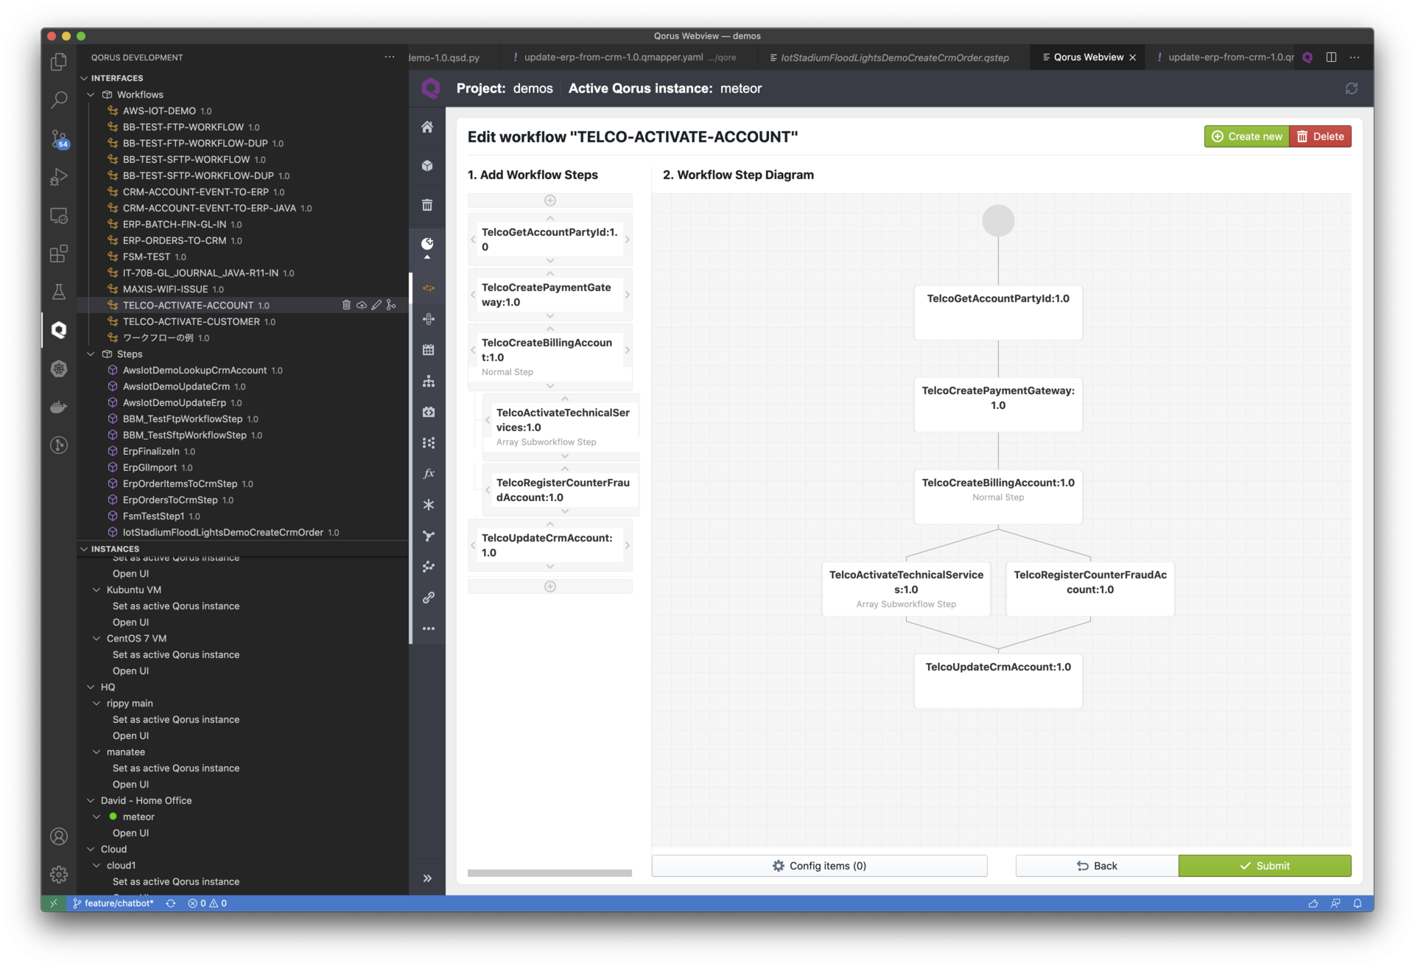Click Set as active Qorus instance under manatee

pyautogui.click(x=176, y=768)
